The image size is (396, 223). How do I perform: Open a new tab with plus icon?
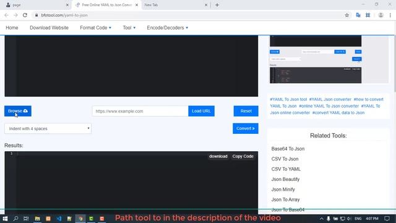(217, 5)
